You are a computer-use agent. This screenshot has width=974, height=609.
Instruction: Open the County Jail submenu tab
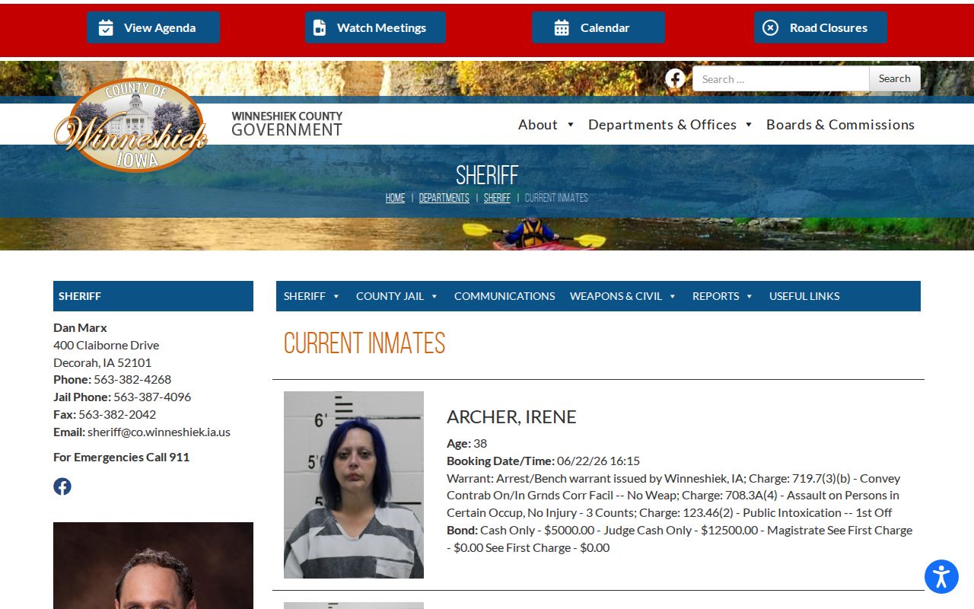(390, 296)
